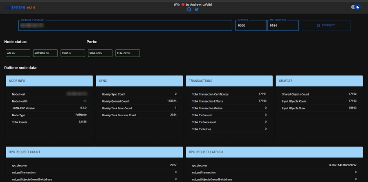Click the API: OK status badge
The width and height of the screenshot is (368, 182).
18,53
